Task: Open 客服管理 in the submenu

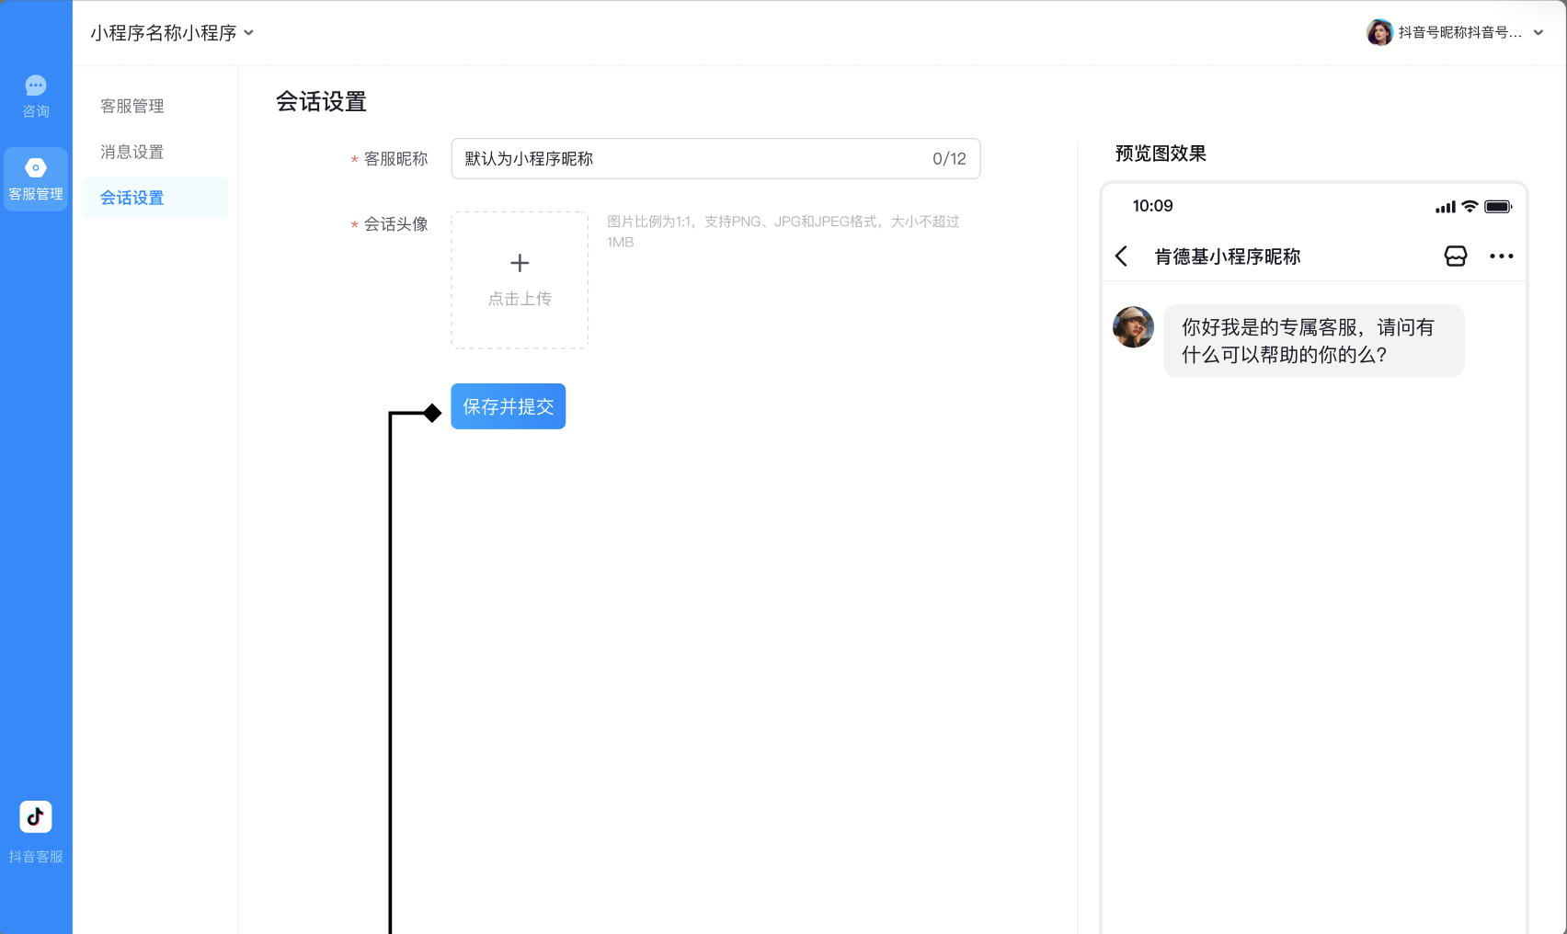Action: (x=132, y=107)
